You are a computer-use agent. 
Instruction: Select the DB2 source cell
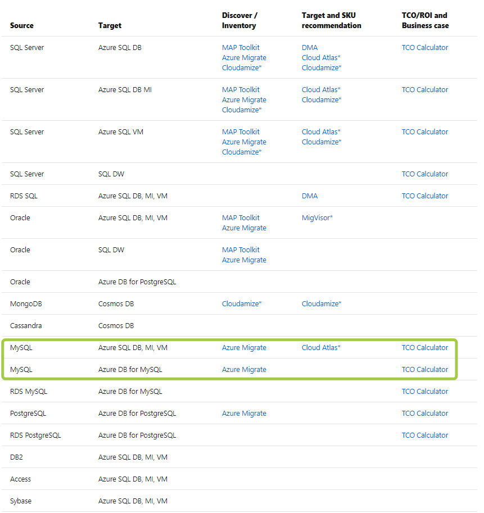(x=16, y=457)
